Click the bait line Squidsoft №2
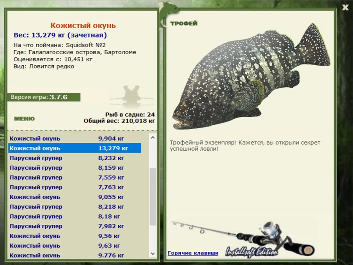This screenshot has height=265, width=353. [x=60, y=45]
